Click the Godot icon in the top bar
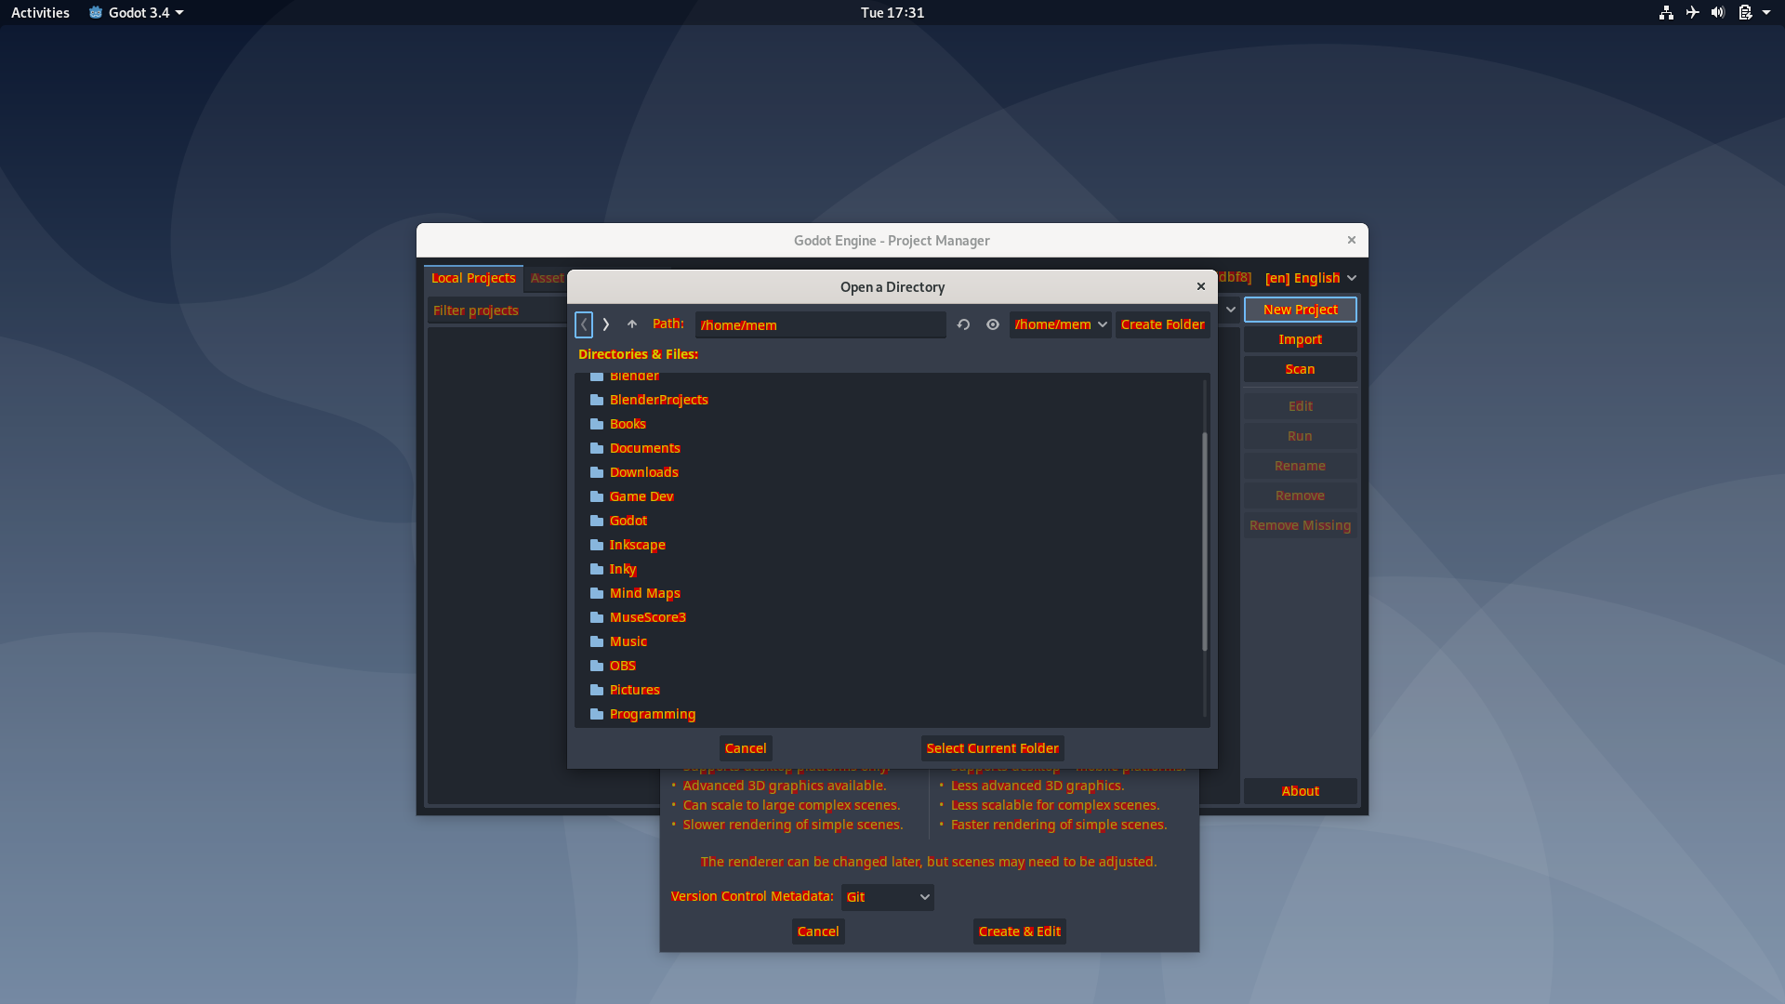The width and height of the screenshot is (1785, 1004). [x=96, y=12]
